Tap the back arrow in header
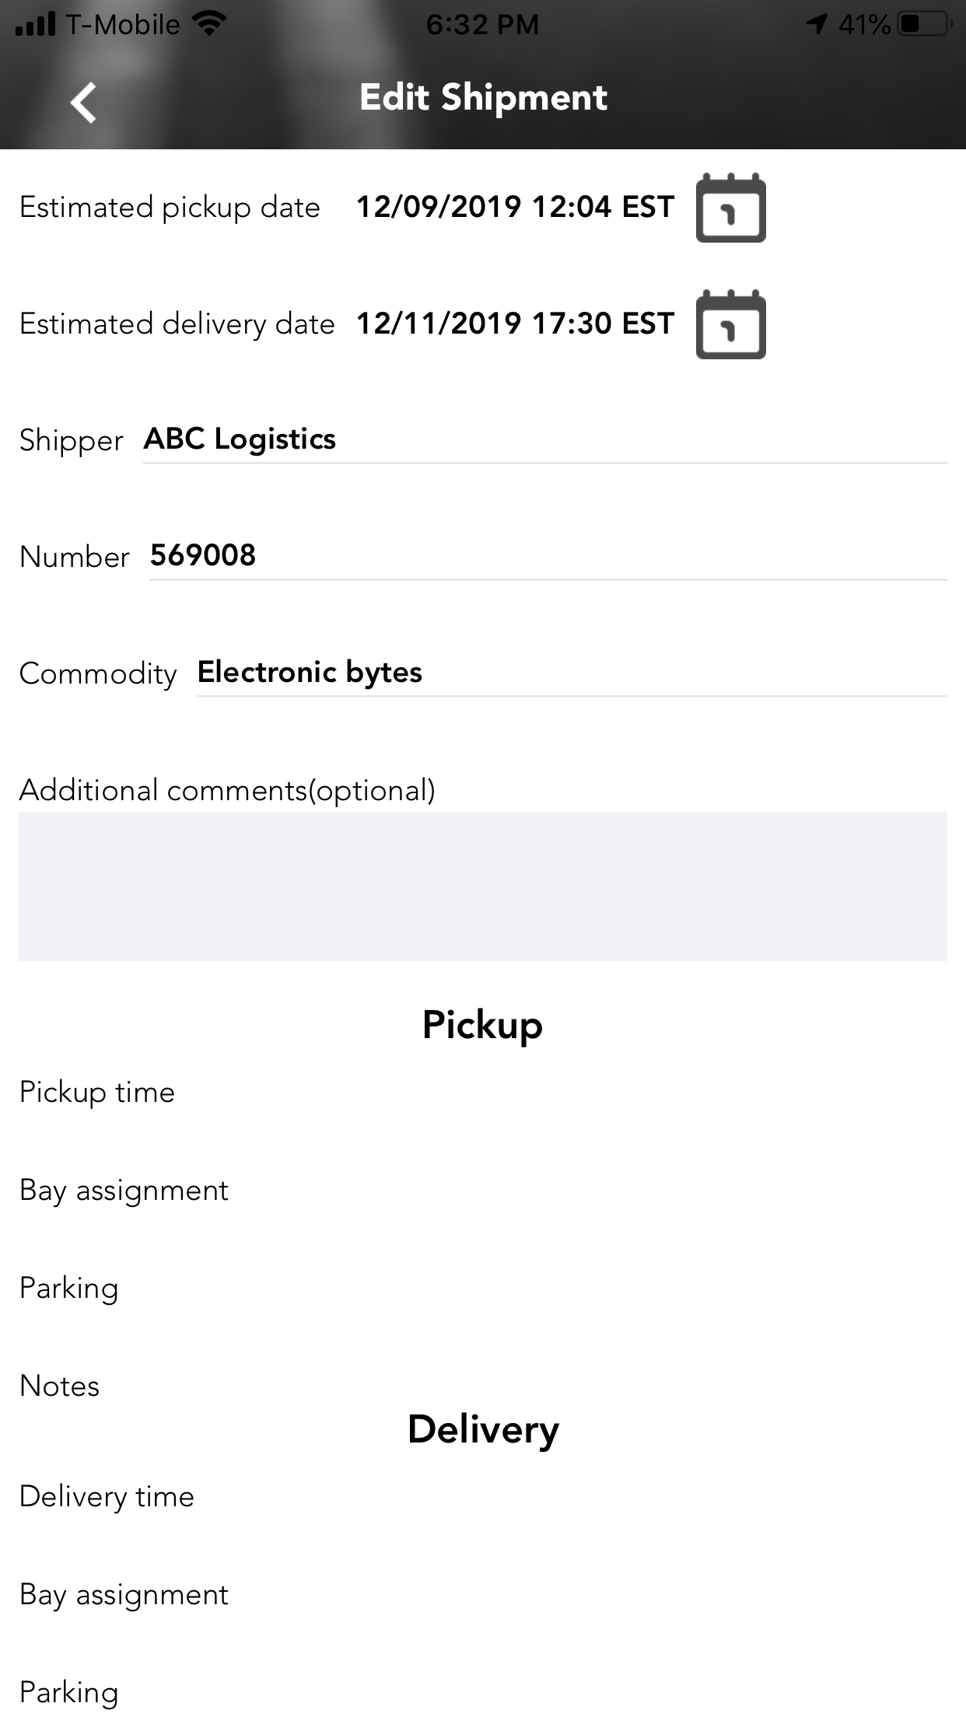Image resolution: width=966 pixels, height=1717 pixels. point(83,102)
